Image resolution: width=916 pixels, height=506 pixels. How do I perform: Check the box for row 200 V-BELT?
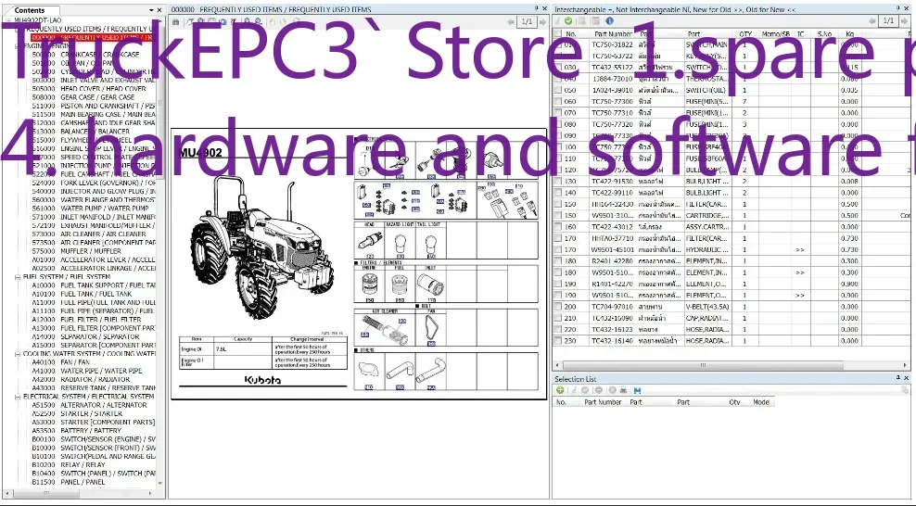tap(558, 307)
